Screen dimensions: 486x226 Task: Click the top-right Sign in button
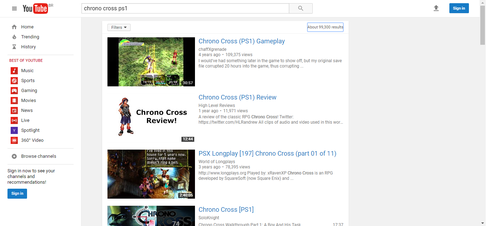click(459, 8)
